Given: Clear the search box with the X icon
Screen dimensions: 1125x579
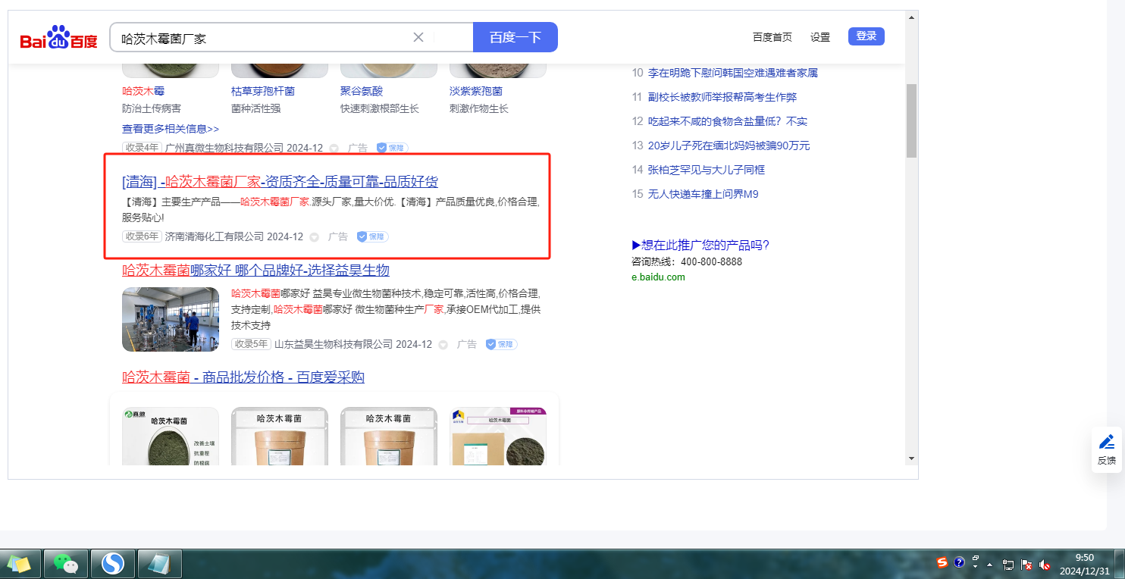Looking at the screenshot, I should pyautogui.click(x=418, y=37).
